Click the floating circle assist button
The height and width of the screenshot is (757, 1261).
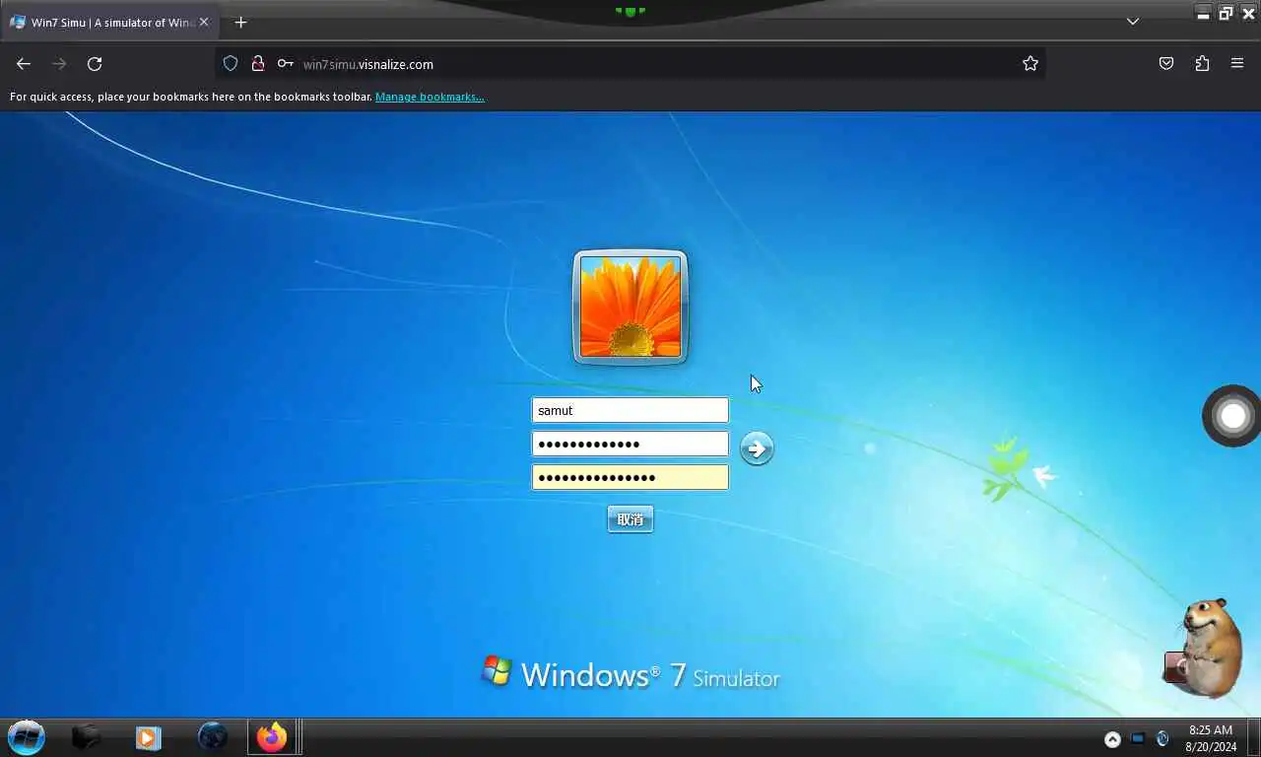(1232, 416)
